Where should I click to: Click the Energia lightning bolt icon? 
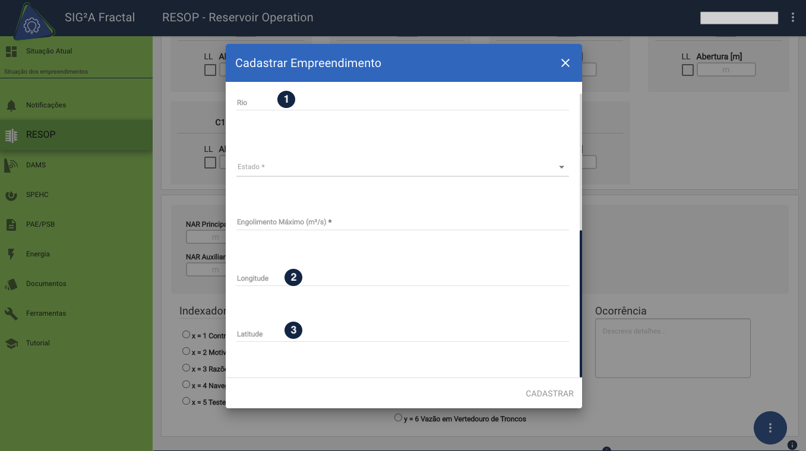coord(11,254)
